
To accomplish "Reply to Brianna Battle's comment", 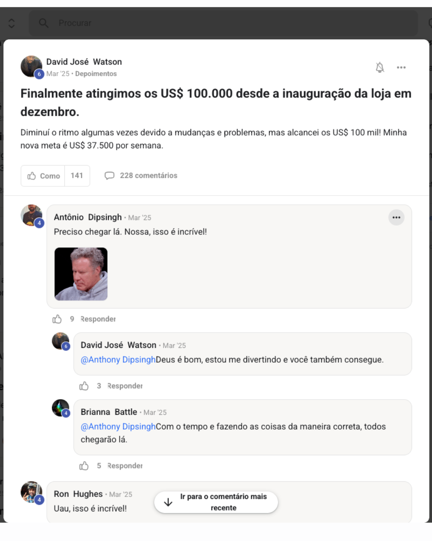I will 125,466.
